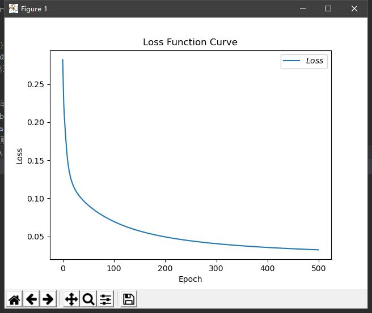Click the 200 x-axis tick label
Viewport: 372px width, 313px height.
pos(165,268)
